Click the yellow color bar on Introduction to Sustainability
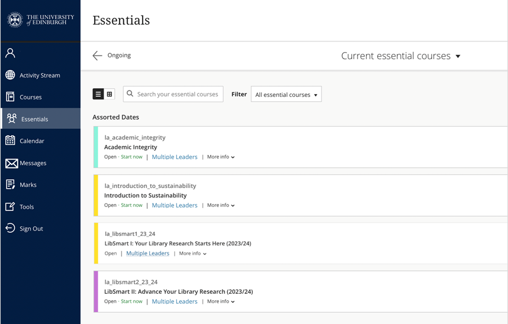508x324 pixels. coord(95,195)
